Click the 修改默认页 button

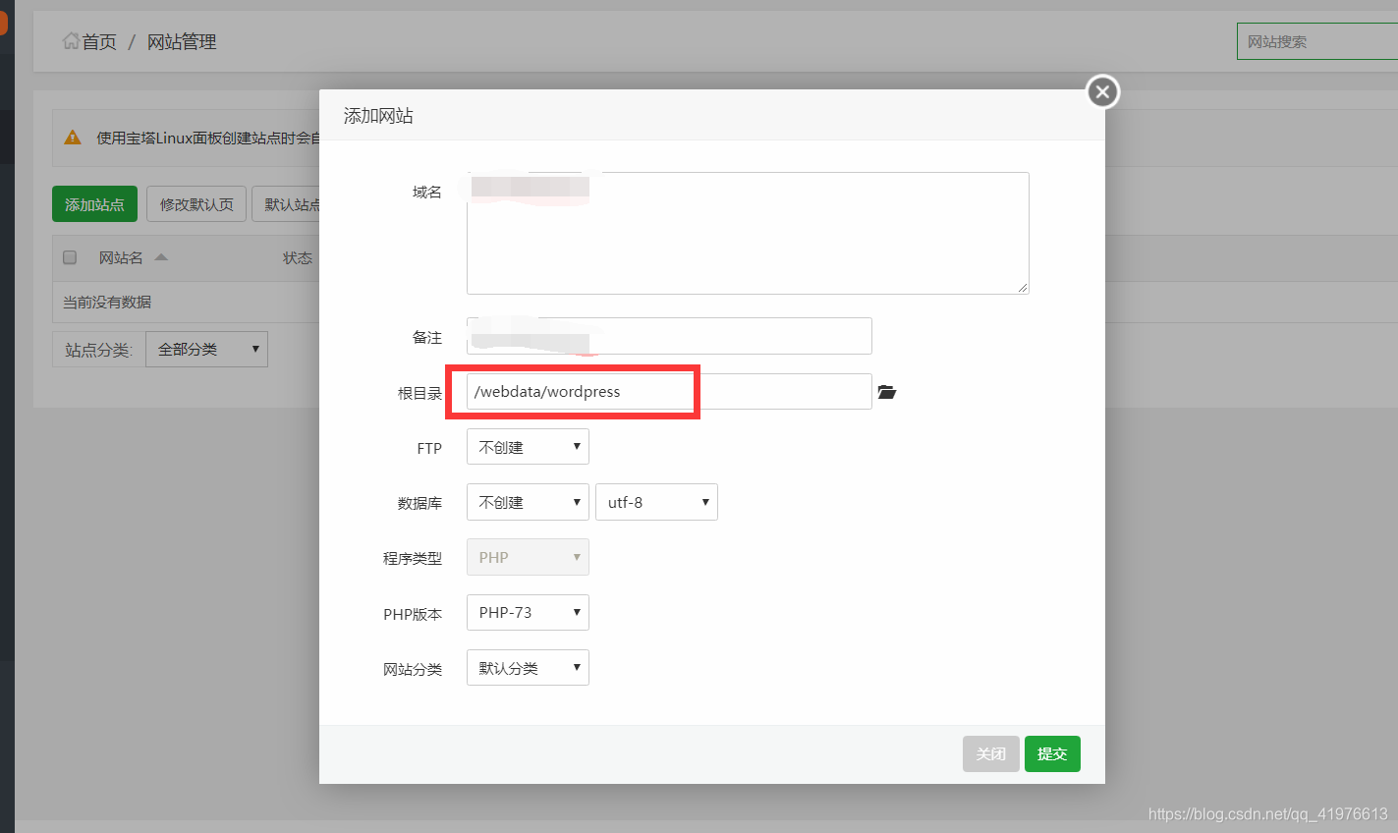(x=196, y=204)
